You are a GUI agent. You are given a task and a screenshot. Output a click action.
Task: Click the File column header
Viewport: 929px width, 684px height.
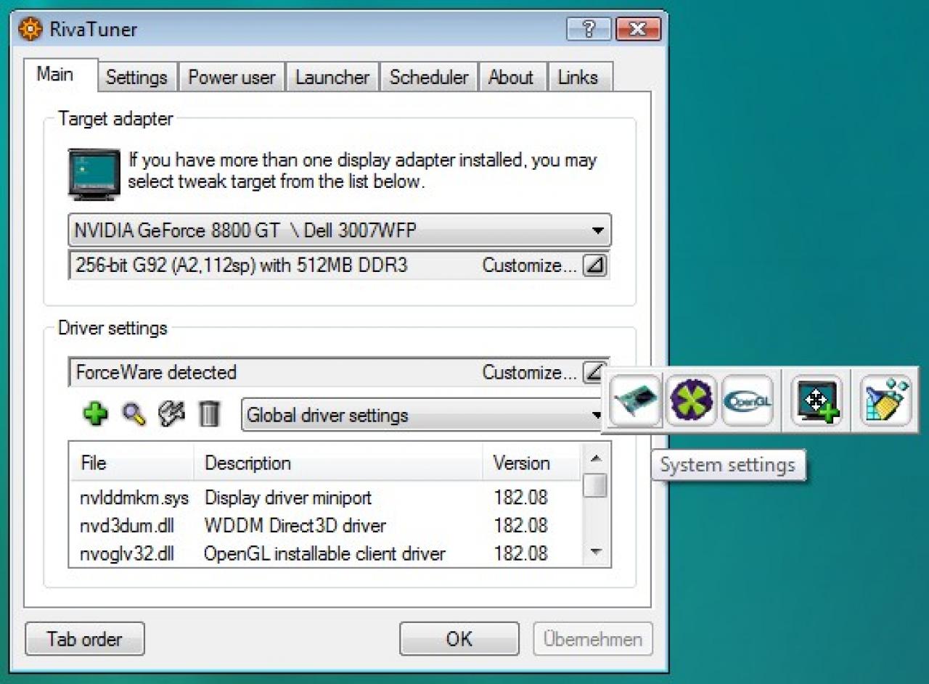(x=132, y=463)
